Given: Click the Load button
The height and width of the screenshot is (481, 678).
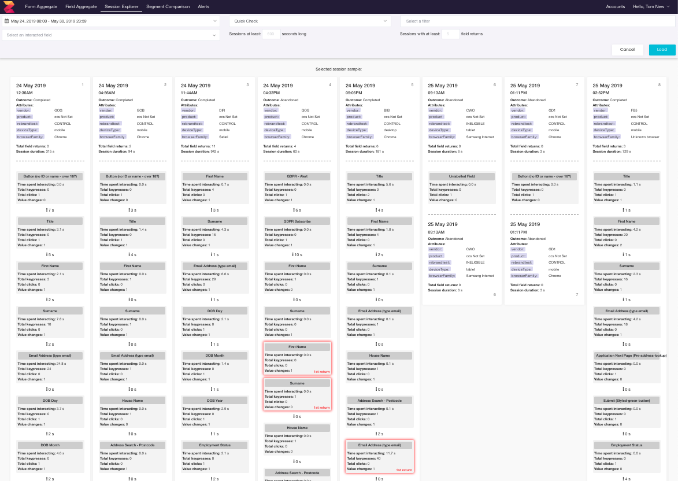Looking at the screenshot, I should (661, 50).
